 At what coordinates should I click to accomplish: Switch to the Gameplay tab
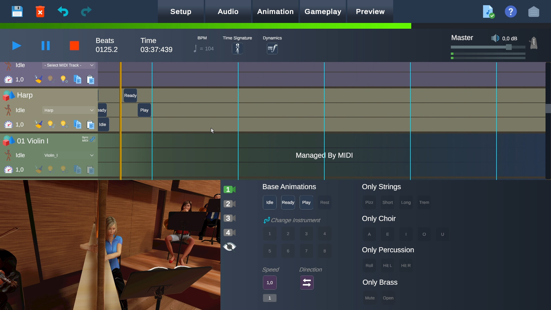click(x=323, y=11)
